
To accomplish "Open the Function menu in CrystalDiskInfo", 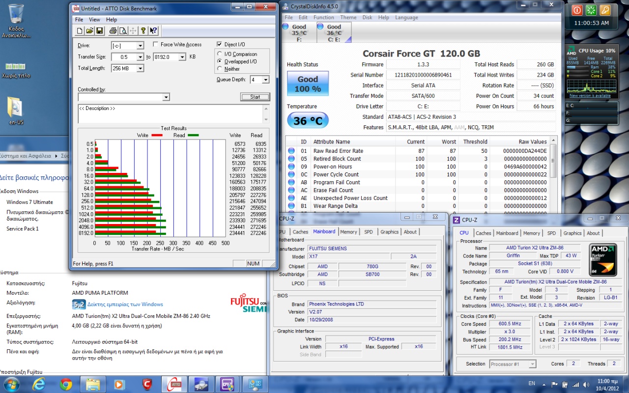I will pos(324,17).
